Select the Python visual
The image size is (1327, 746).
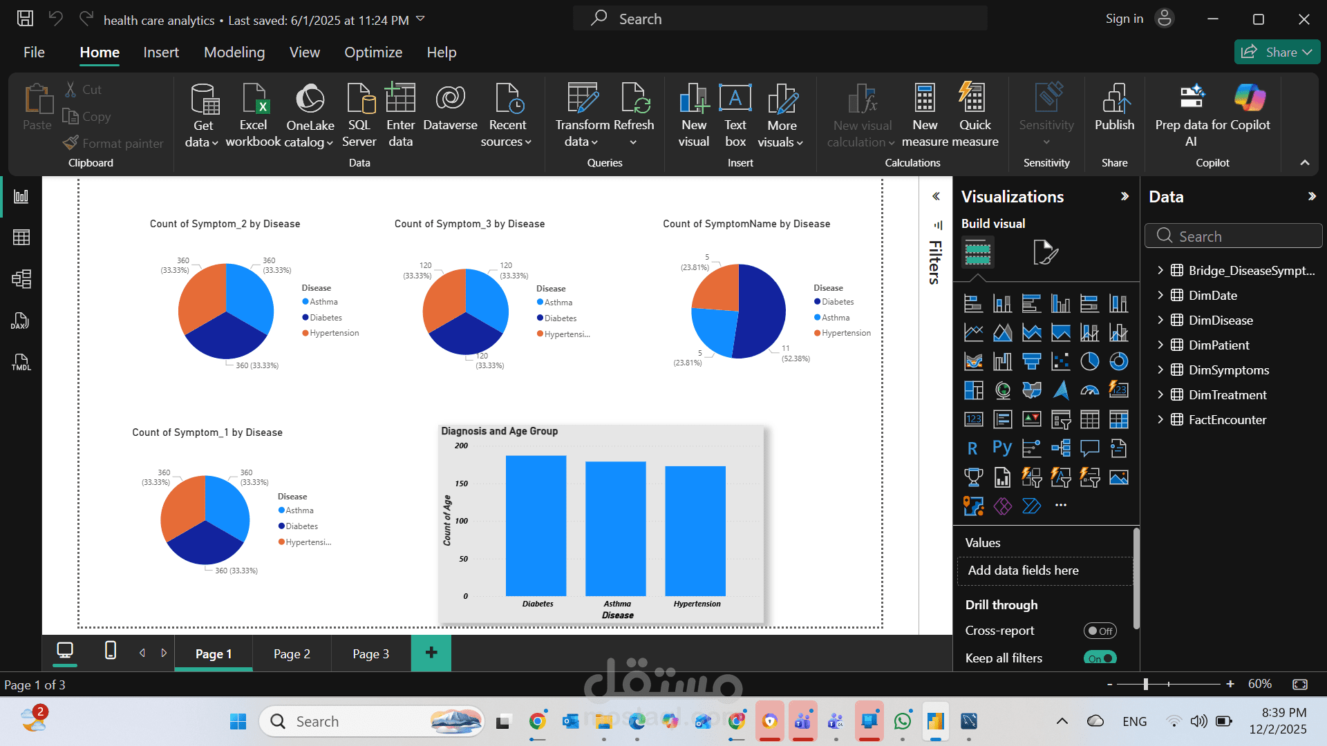point(1001,448)
